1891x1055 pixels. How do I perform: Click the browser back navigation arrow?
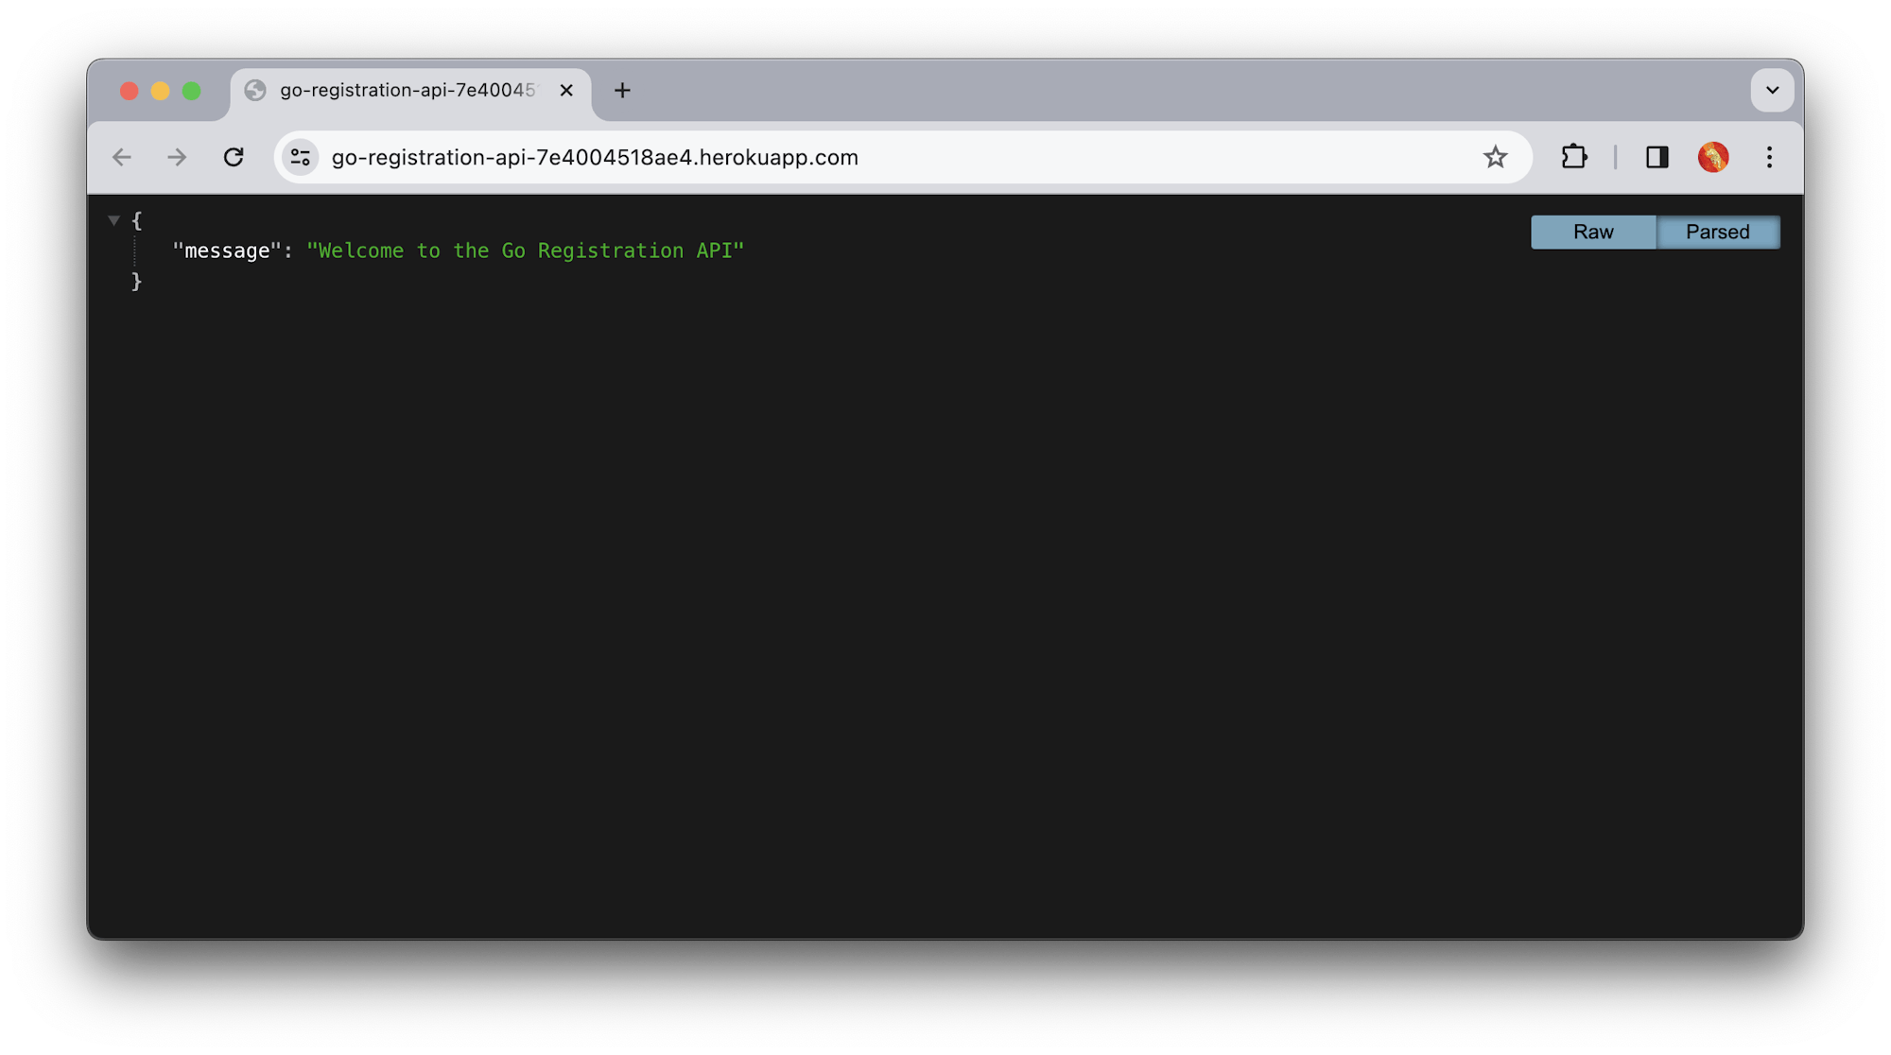[x=121, y=157]
